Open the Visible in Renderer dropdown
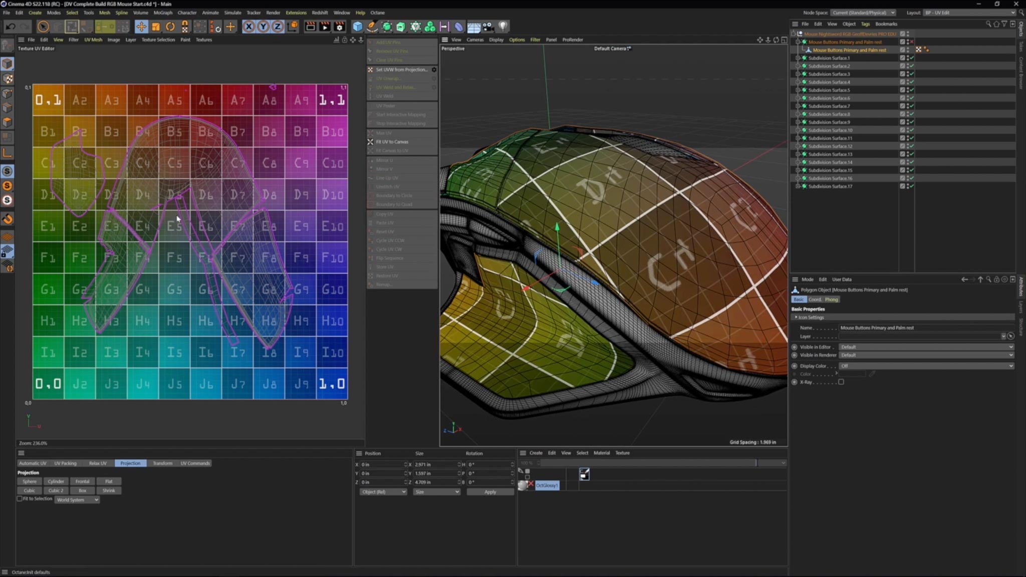This screenshot has width=1026, height=577. coord(926,355)
